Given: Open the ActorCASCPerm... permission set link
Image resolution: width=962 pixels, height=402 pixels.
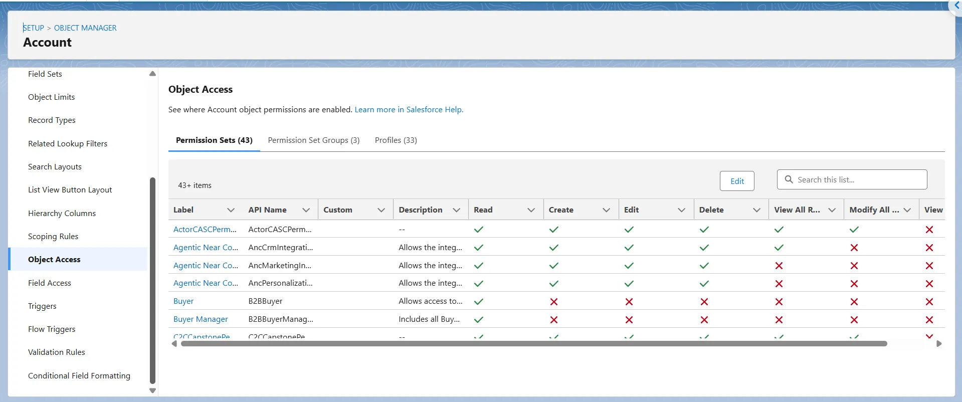Looking at the screenshot, I should coord(205,230).
